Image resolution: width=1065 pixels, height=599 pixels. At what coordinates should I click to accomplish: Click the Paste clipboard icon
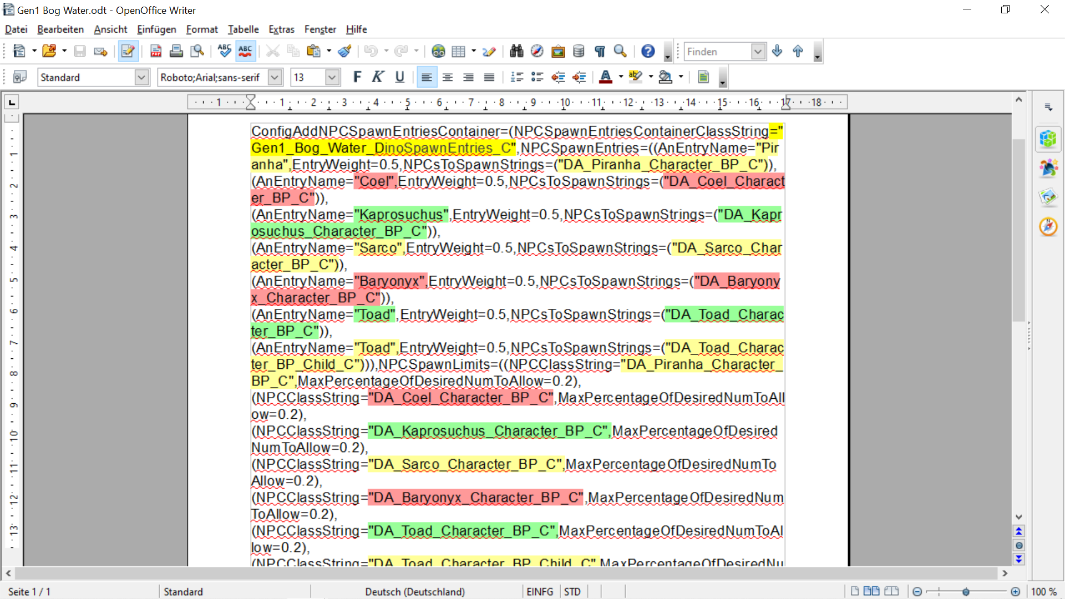tap(314, 52)
